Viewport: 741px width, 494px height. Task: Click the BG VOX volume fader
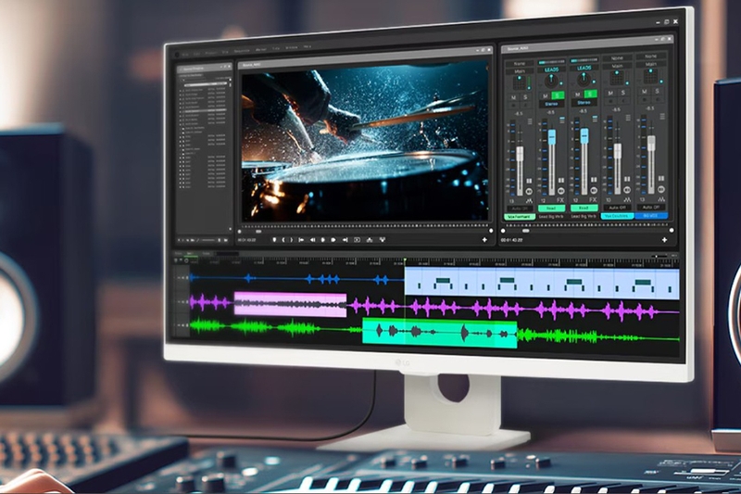tap(651, 144)
